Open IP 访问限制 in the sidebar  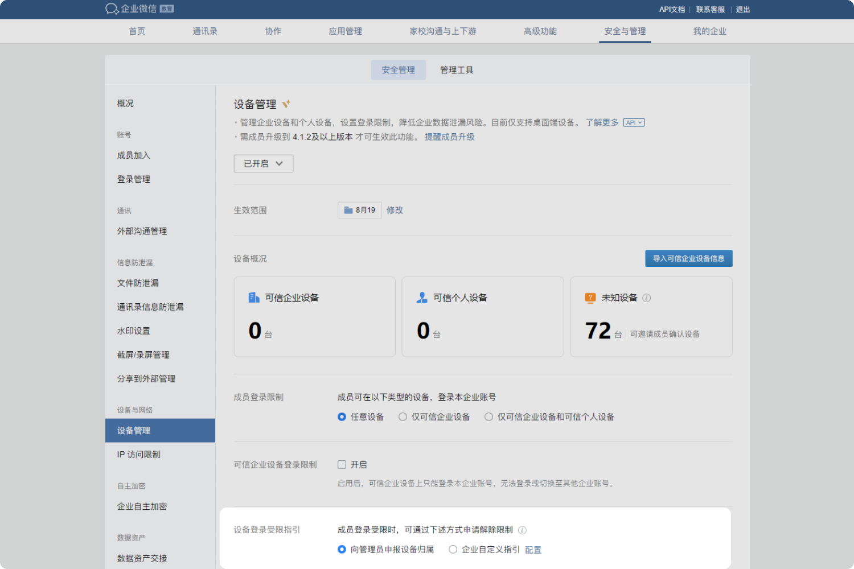[x=137, y=454]
